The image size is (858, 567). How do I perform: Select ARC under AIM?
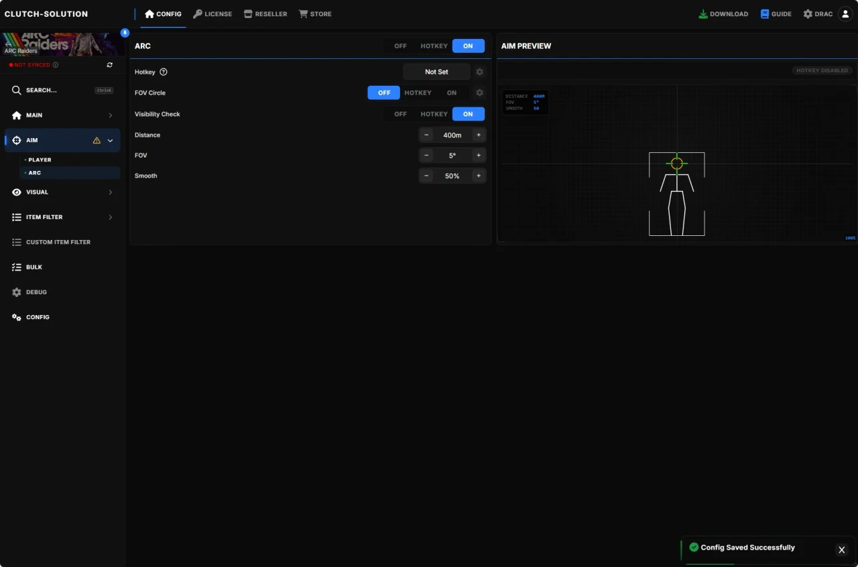70,173
